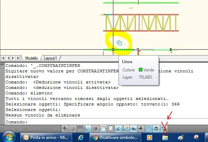Click the Comando: command line input
The height and width of the screenshot is (142, 208).
(106, 122)
